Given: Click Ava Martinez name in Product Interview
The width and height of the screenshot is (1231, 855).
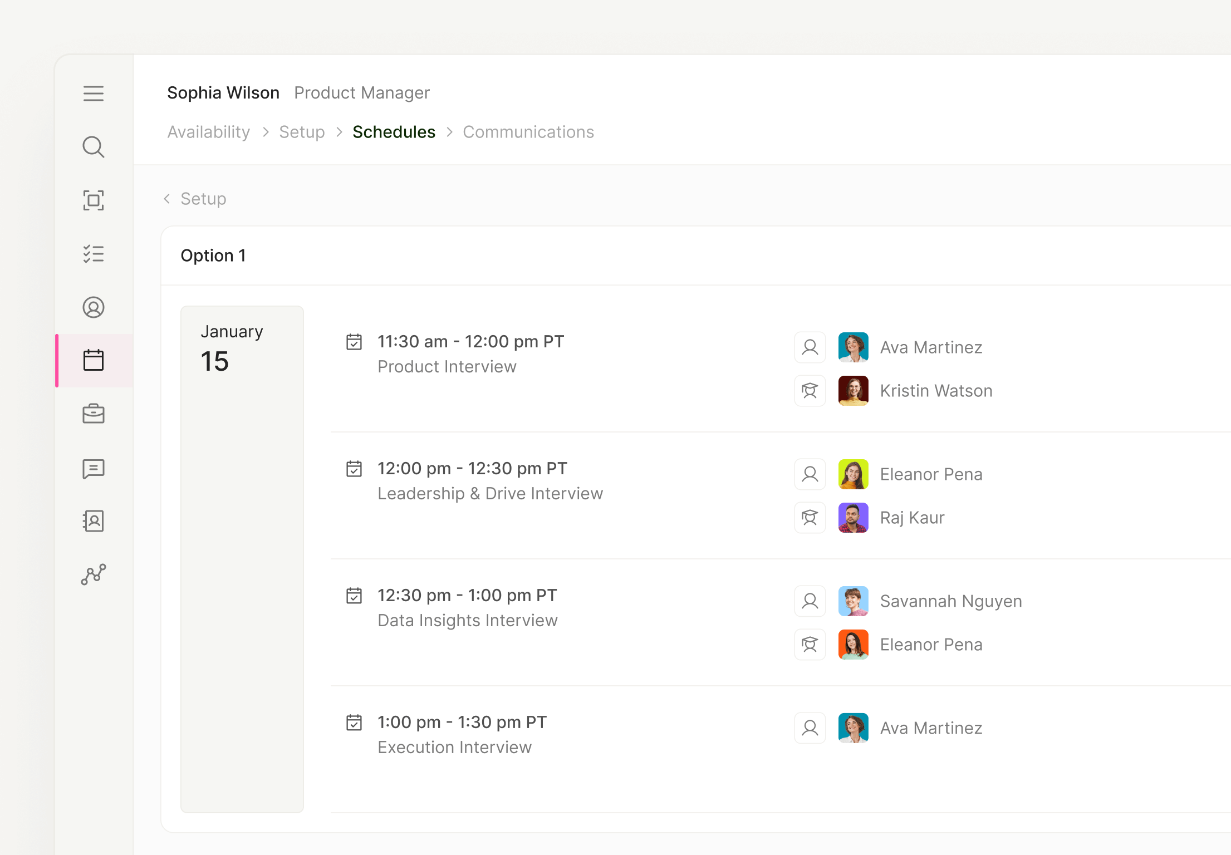Looking at the screenshot, I should pyautogui.click(x=931, y=347).
